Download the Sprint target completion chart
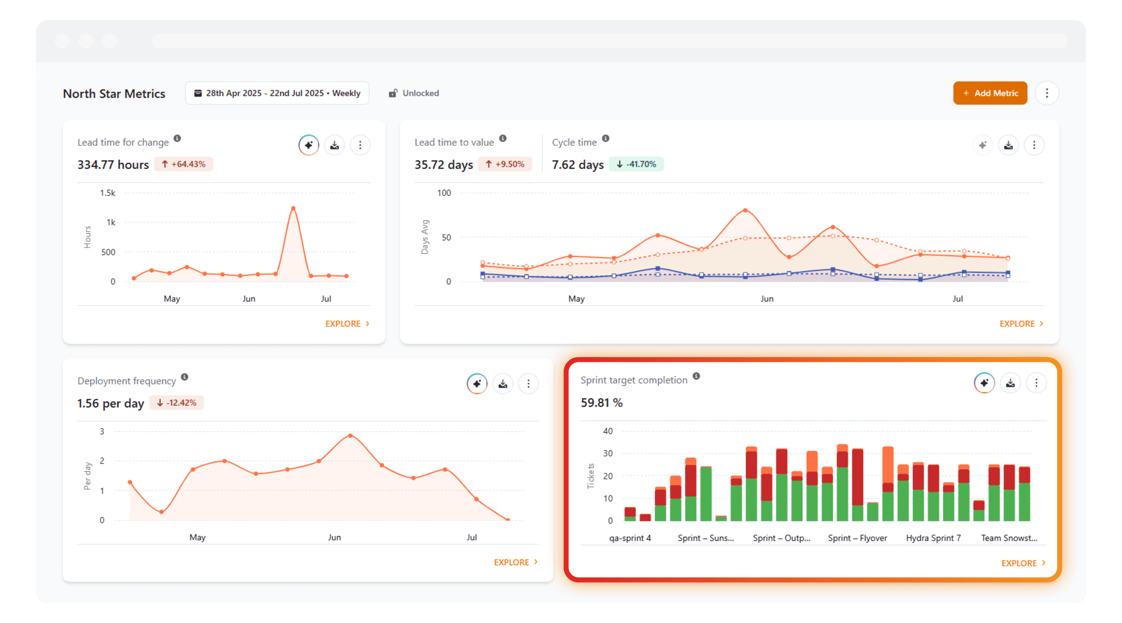 (1010, 383)
